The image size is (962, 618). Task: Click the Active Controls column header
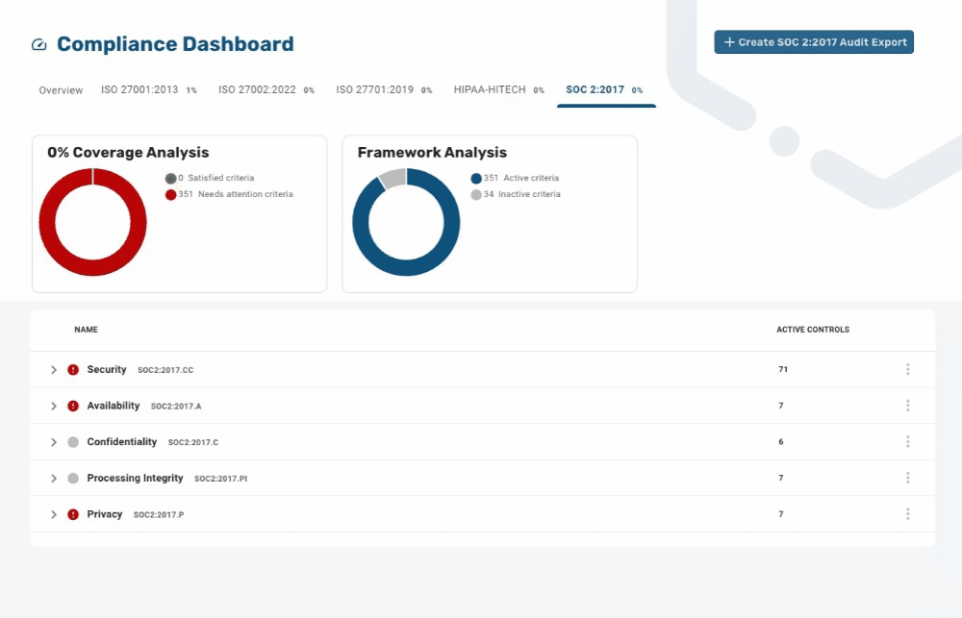pyautogui.click(x=813, y=330)
